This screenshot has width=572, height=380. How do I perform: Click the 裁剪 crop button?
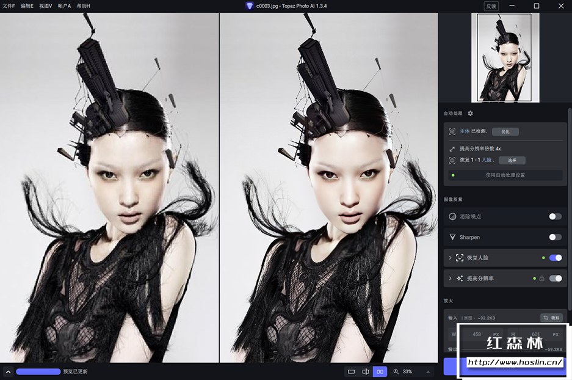coord(551,318)
